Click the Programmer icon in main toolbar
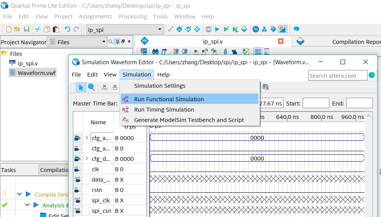This screenshot has height=217, width=381. pyautogui.click(x=273, y=29)
